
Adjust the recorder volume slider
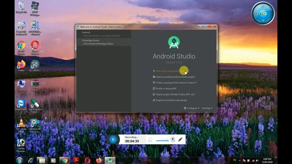162,141
